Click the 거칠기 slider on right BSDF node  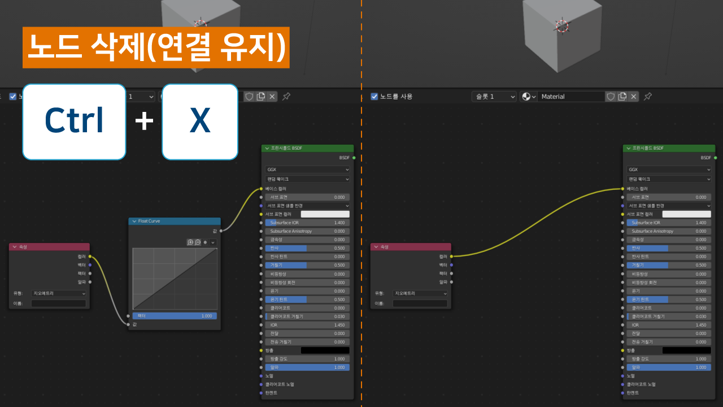click(669, 265)
